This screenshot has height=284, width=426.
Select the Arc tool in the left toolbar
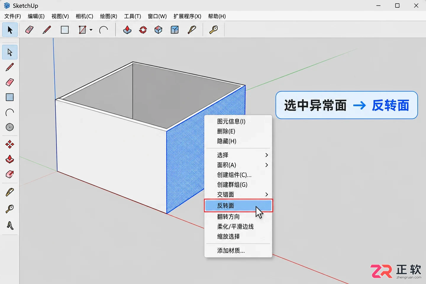[x=10, y=112]
